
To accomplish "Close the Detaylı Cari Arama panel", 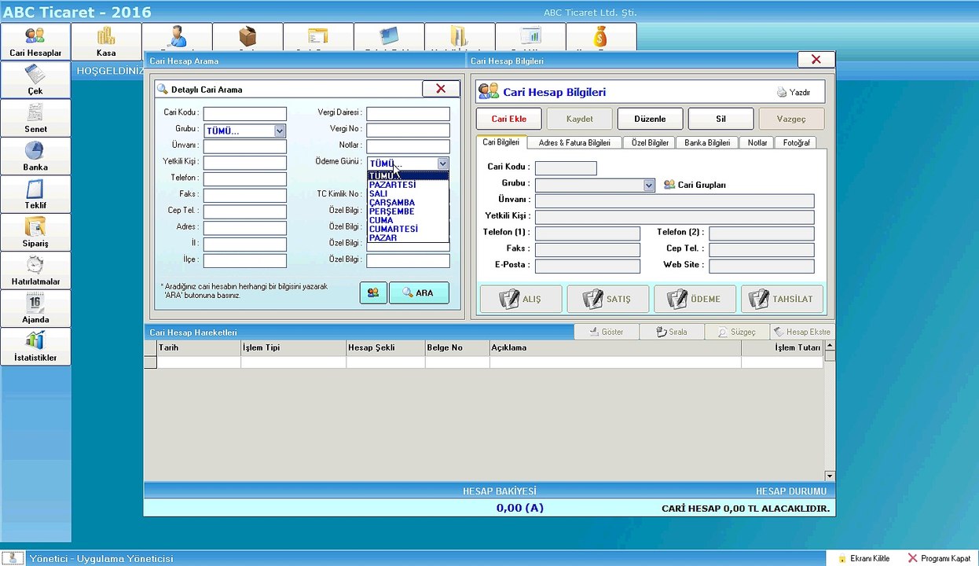I will (441, 89).
